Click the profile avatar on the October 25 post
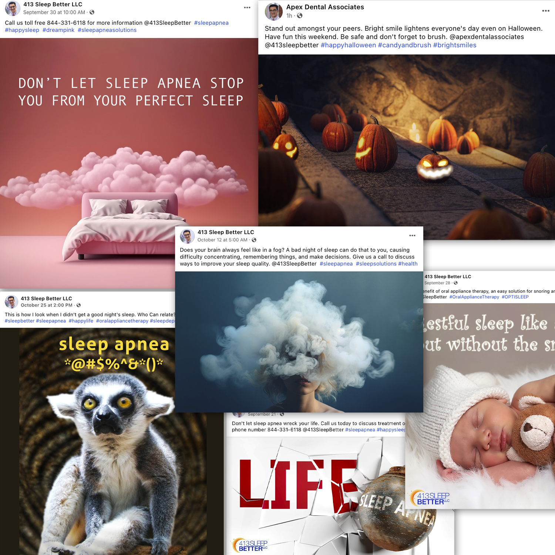555x555 pixels. coord(11,302)
